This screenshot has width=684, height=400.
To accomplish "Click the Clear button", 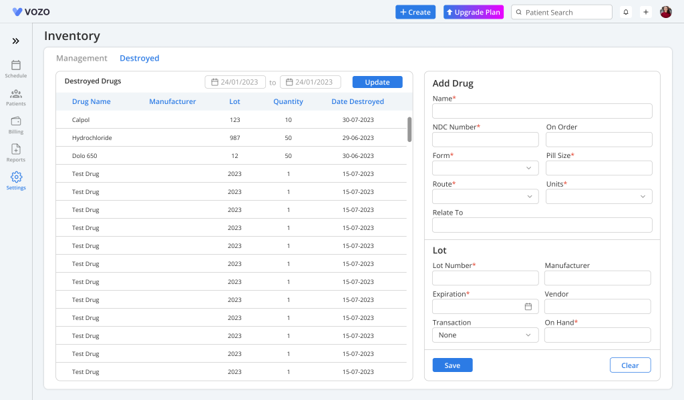I will (x=630, y=365).
